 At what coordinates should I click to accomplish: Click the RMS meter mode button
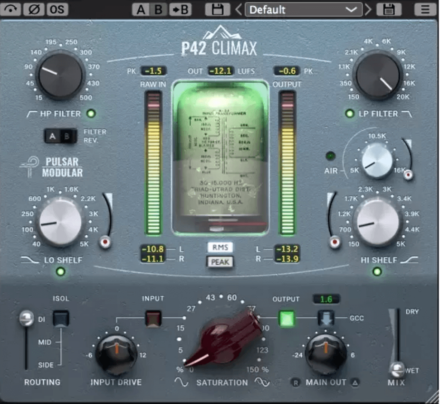[220, 247]
